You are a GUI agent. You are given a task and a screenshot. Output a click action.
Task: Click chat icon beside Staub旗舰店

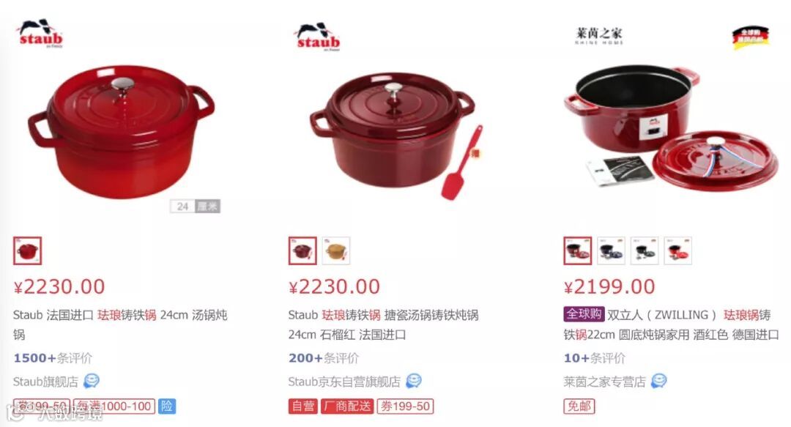point(92,381)
